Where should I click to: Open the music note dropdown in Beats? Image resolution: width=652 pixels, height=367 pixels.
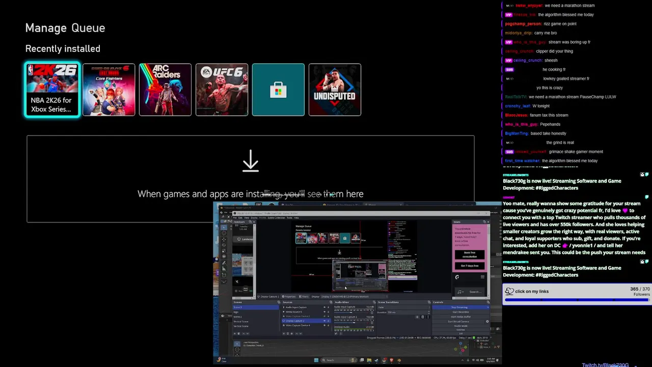[x=460, y=292]
